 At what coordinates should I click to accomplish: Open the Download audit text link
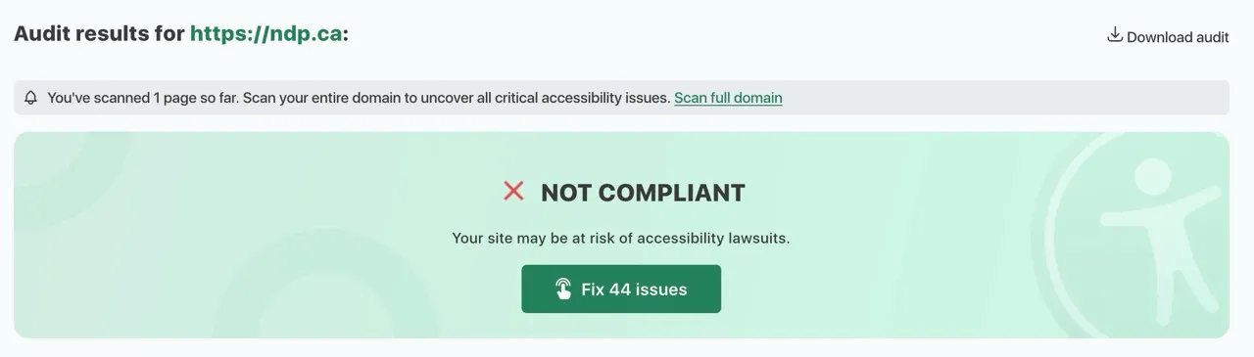tap(1178, 37)
